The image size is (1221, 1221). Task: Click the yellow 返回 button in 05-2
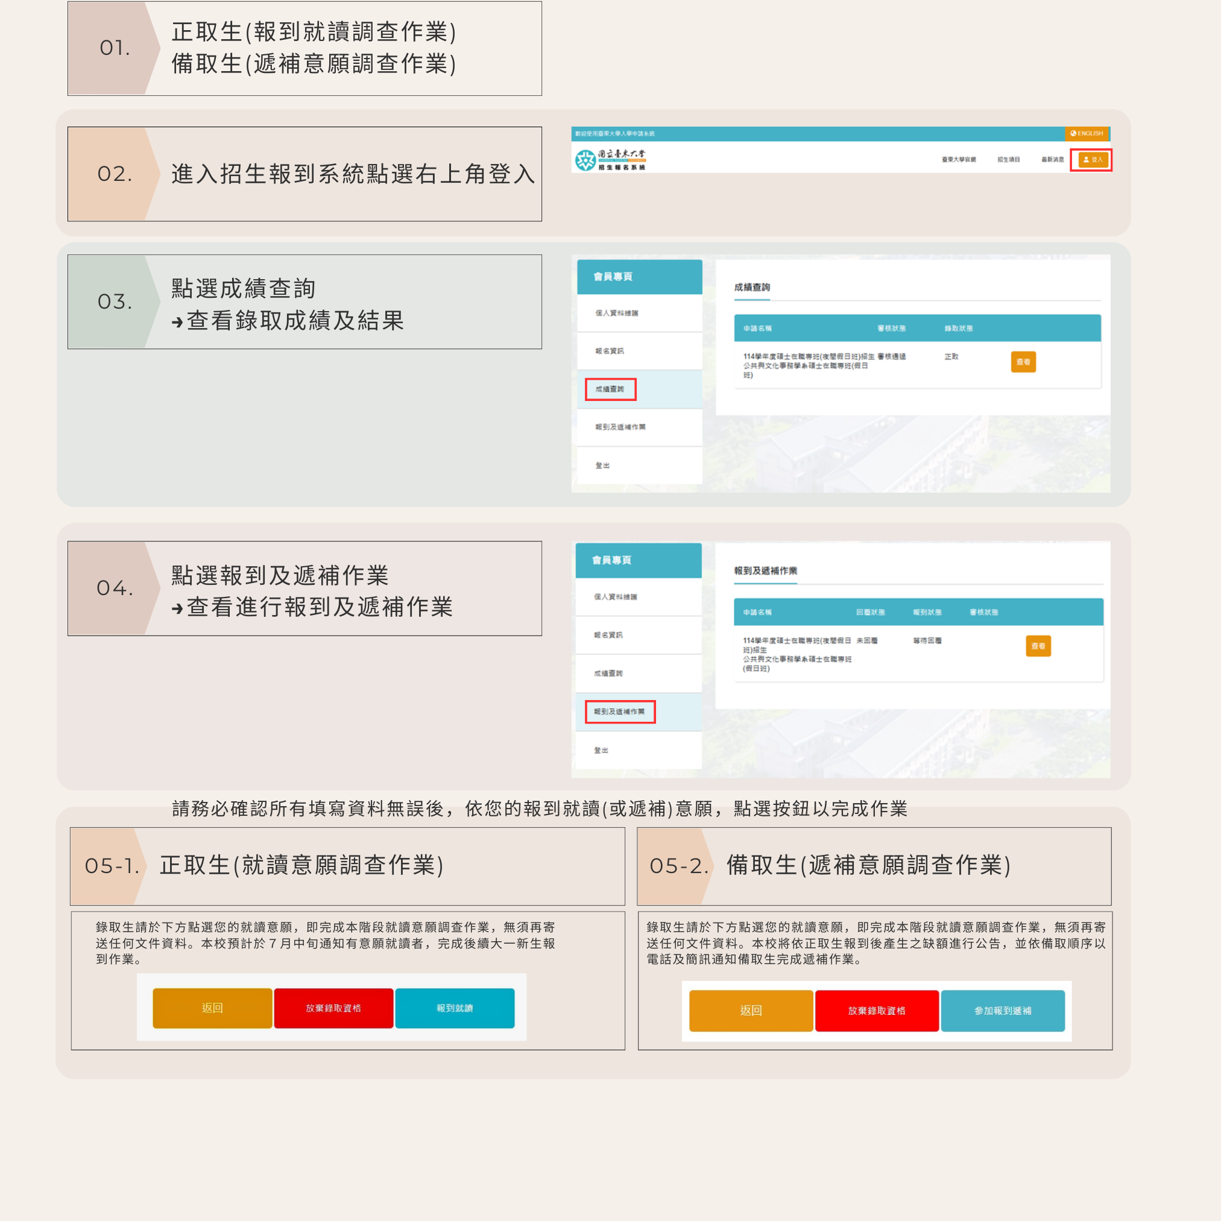pos(750,1011)
